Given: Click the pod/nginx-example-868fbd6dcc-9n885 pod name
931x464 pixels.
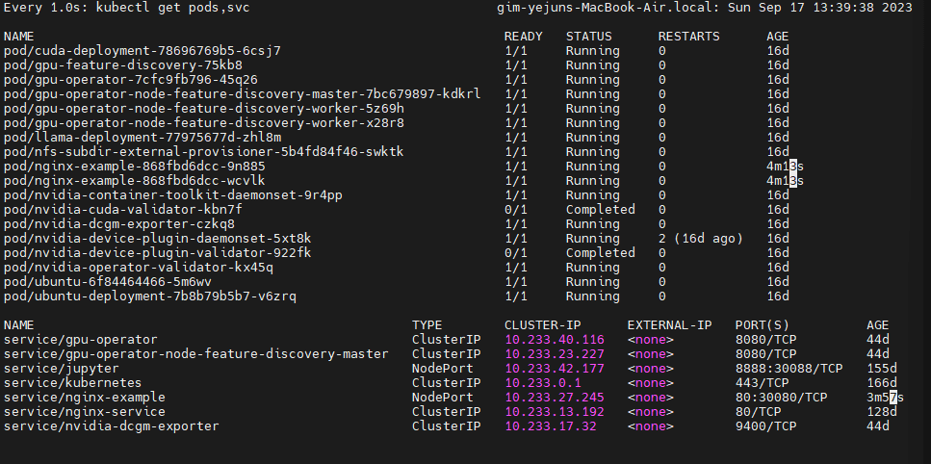Looking at the screenshot, I should coord(135,166).
